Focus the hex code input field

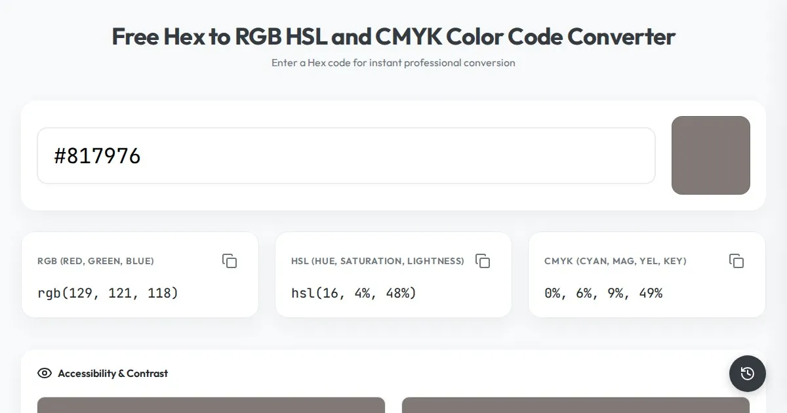(x=346, y=156)
